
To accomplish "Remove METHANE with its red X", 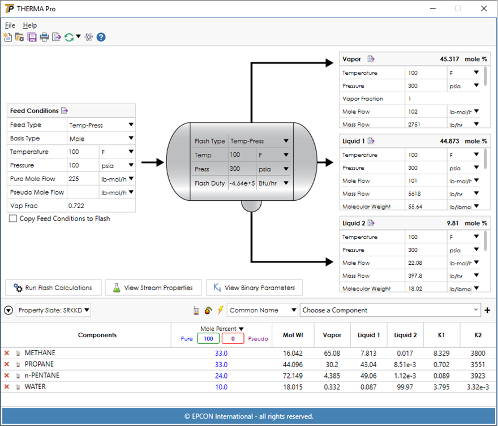I will (7, 353).
